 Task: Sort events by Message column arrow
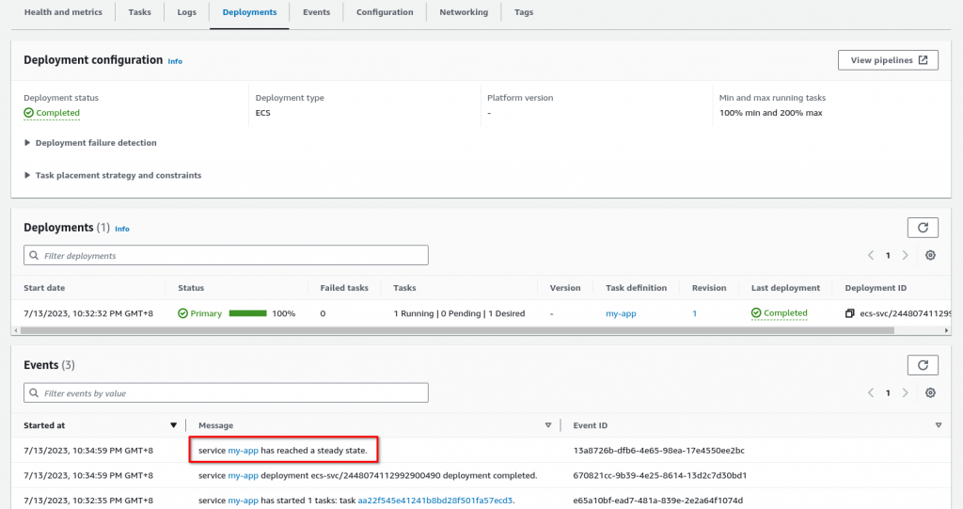[548, 425]
